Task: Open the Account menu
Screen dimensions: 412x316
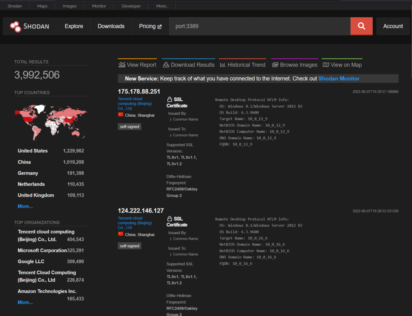Action: [393, 26]
